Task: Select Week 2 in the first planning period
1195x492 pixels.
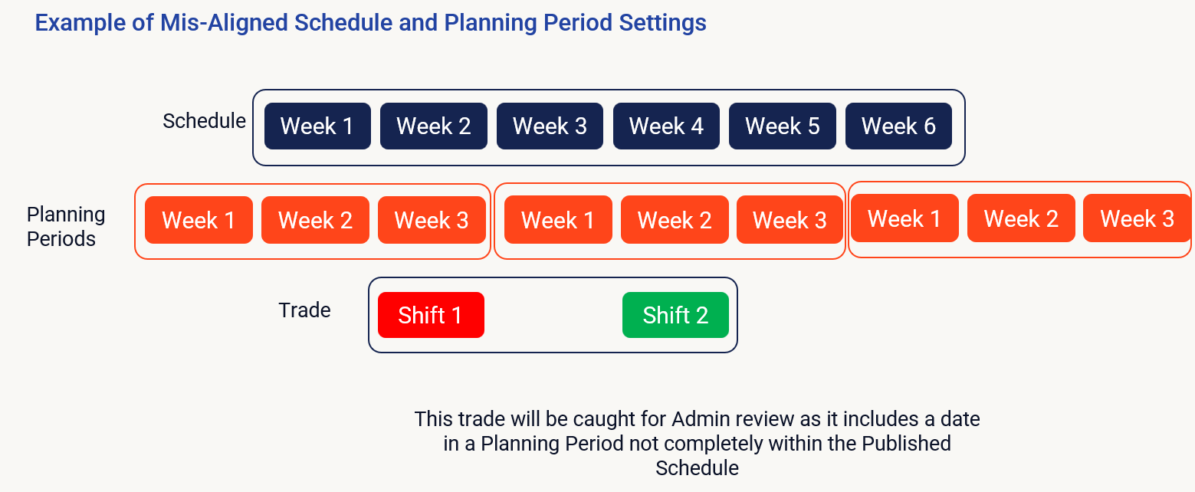Action: (x=315, y=220)
